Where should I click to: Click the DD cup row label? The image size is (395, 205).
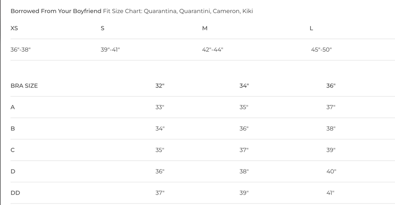click(15, 193)
